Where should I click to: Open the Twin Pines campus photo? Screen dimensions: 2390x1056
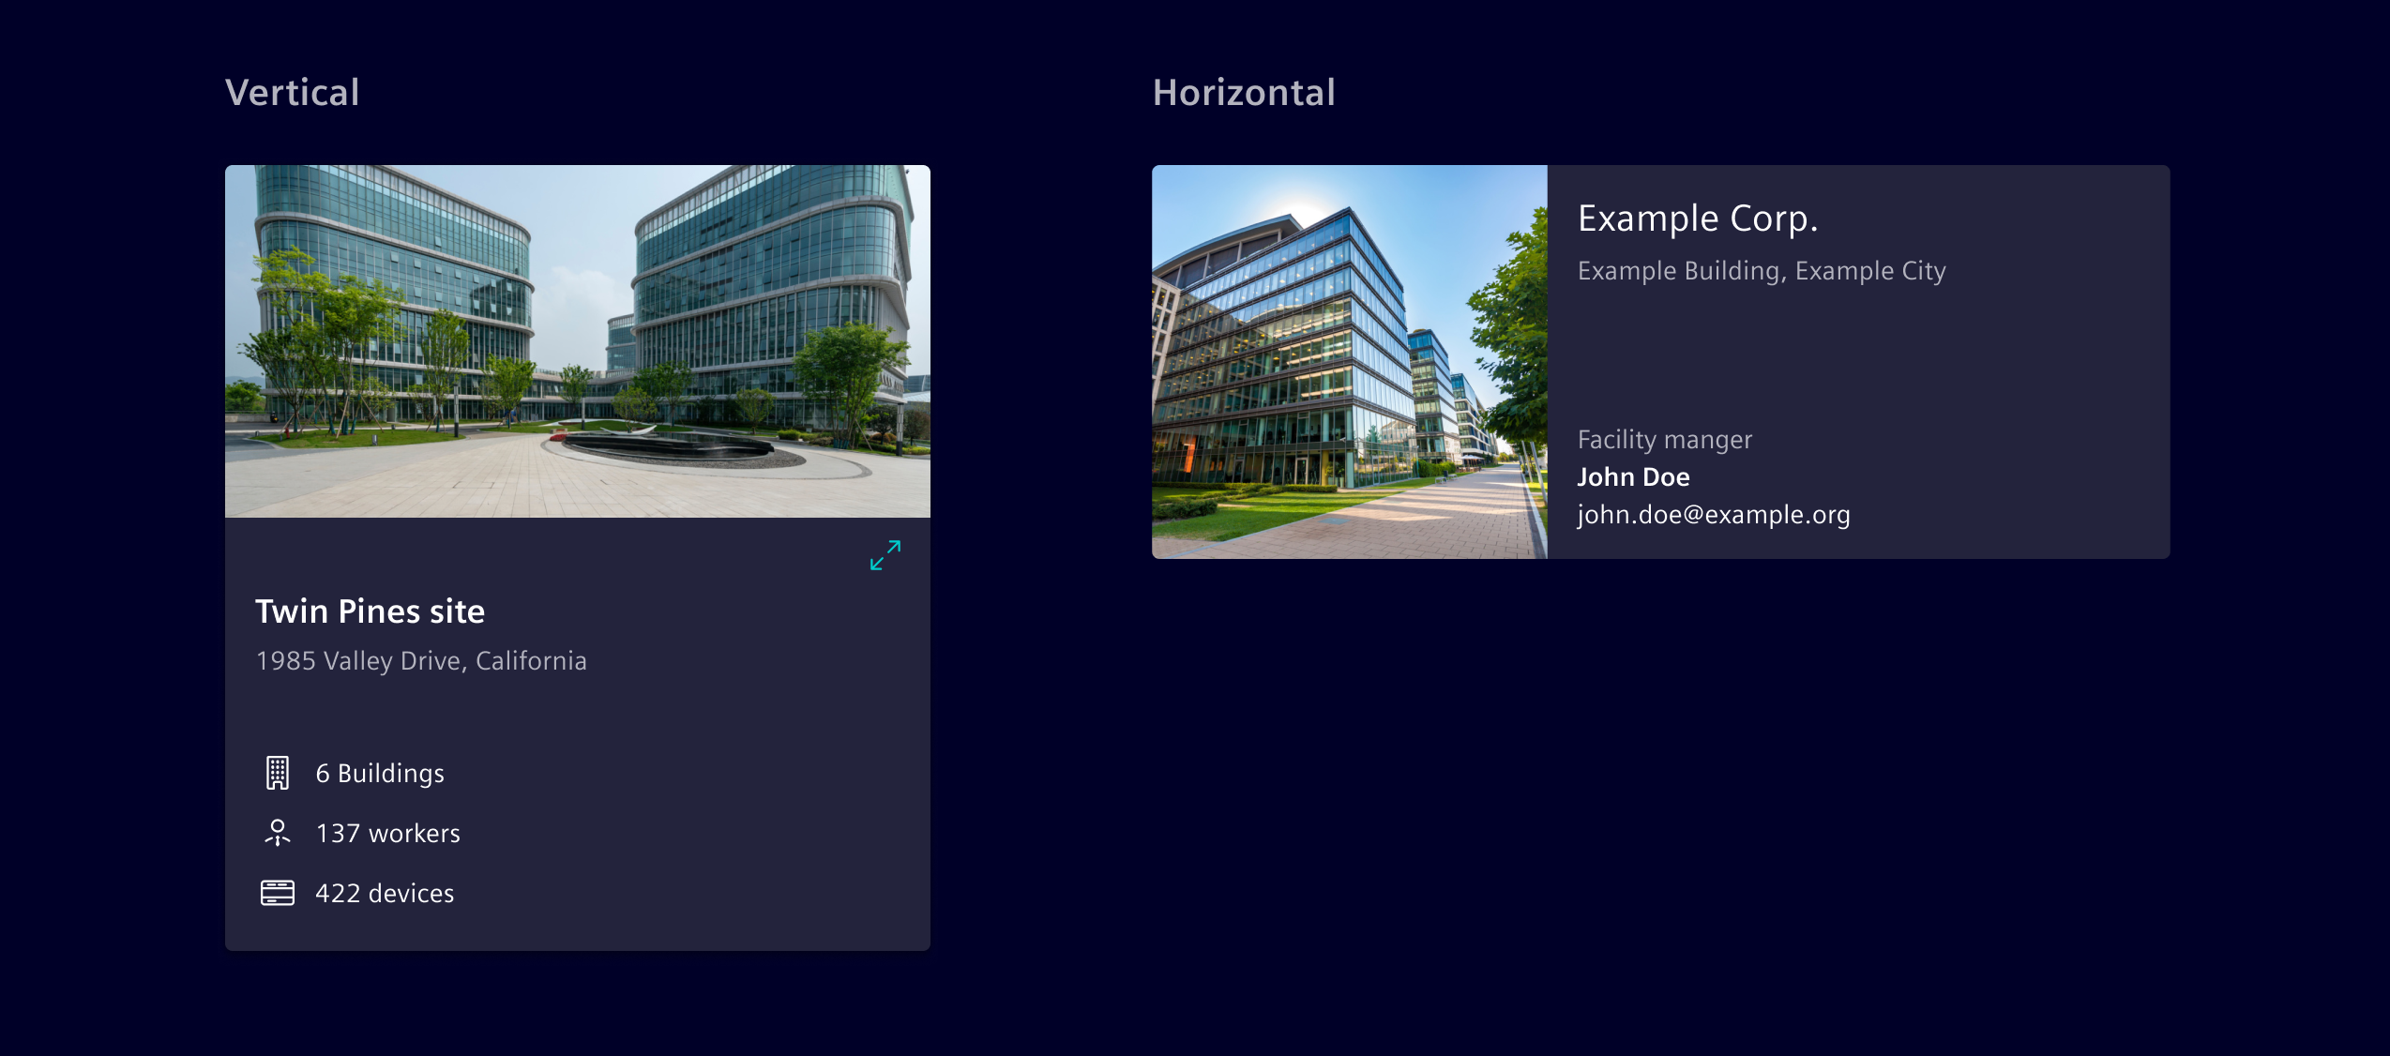577,341
